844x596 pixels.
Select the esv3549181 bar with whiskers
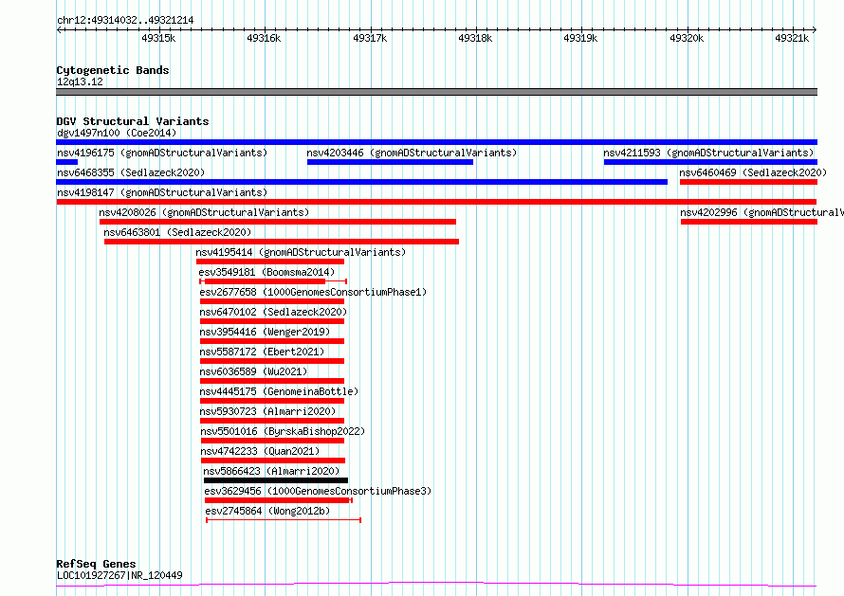(273, 281)
